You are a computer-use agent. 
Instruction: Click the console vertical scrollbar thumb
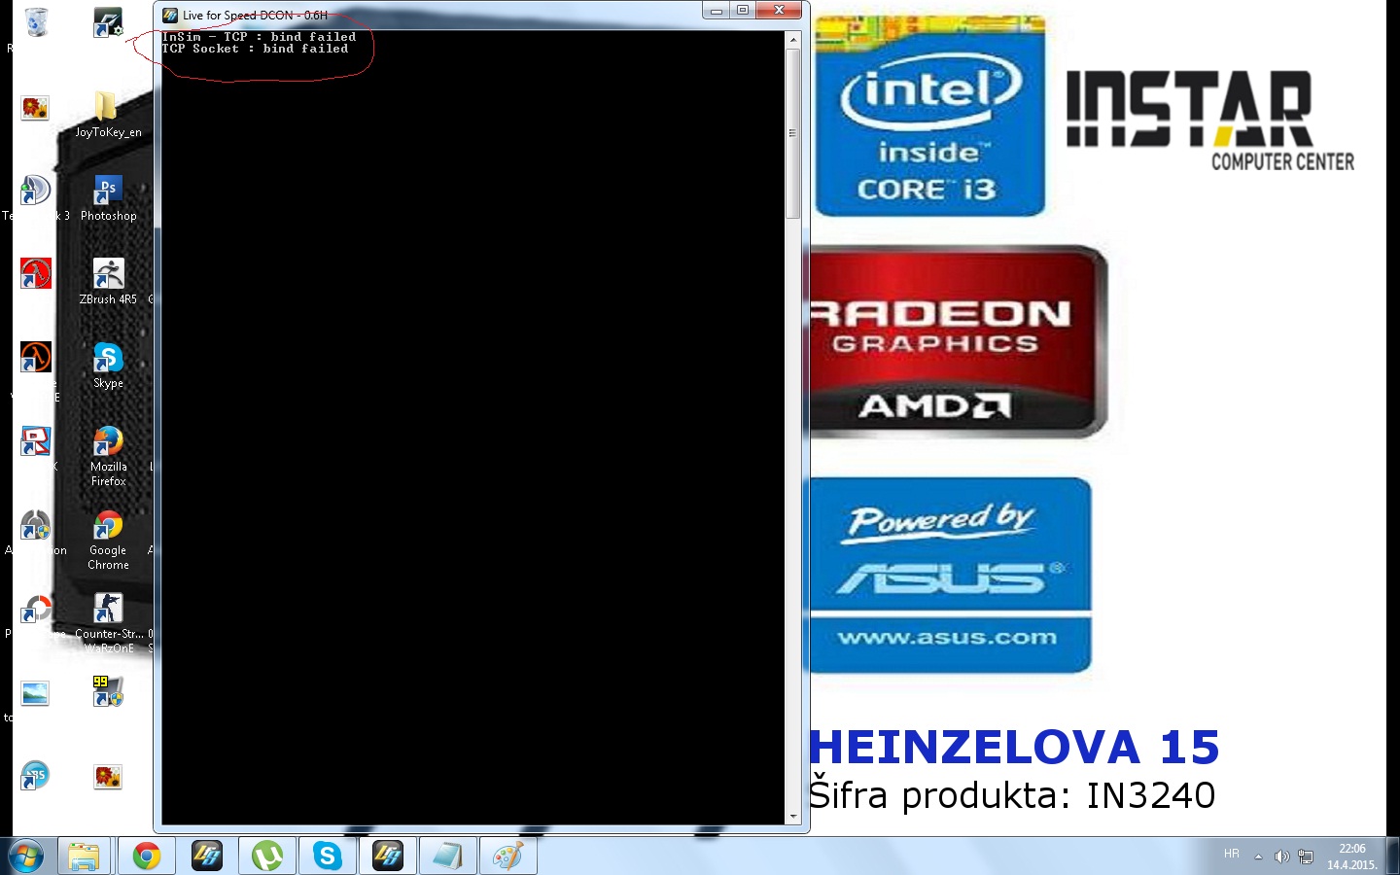(793, 133)
